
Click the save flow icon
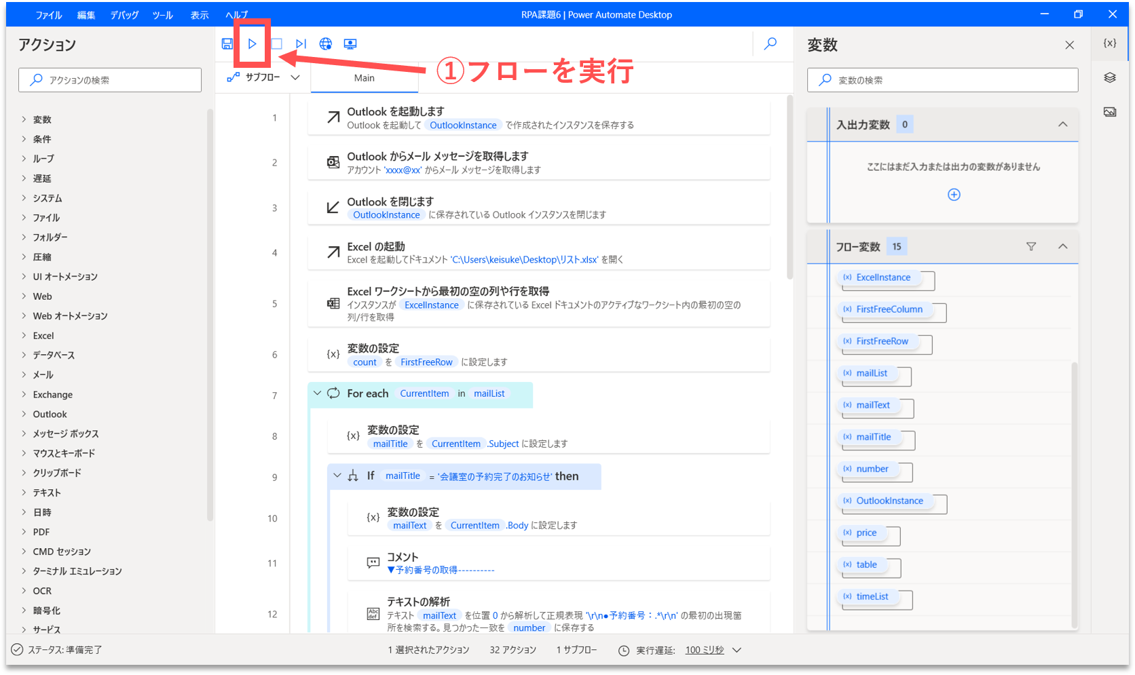pos(227,43)
